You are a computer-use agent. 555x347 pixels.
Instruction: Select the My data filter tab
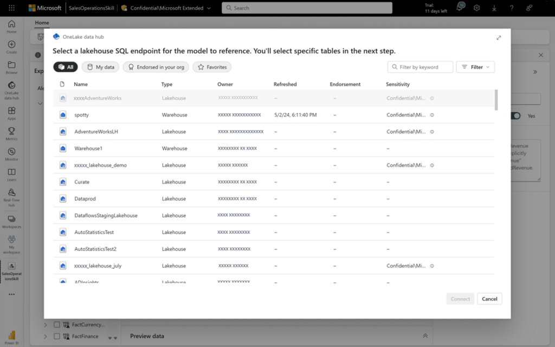[100, 67]
